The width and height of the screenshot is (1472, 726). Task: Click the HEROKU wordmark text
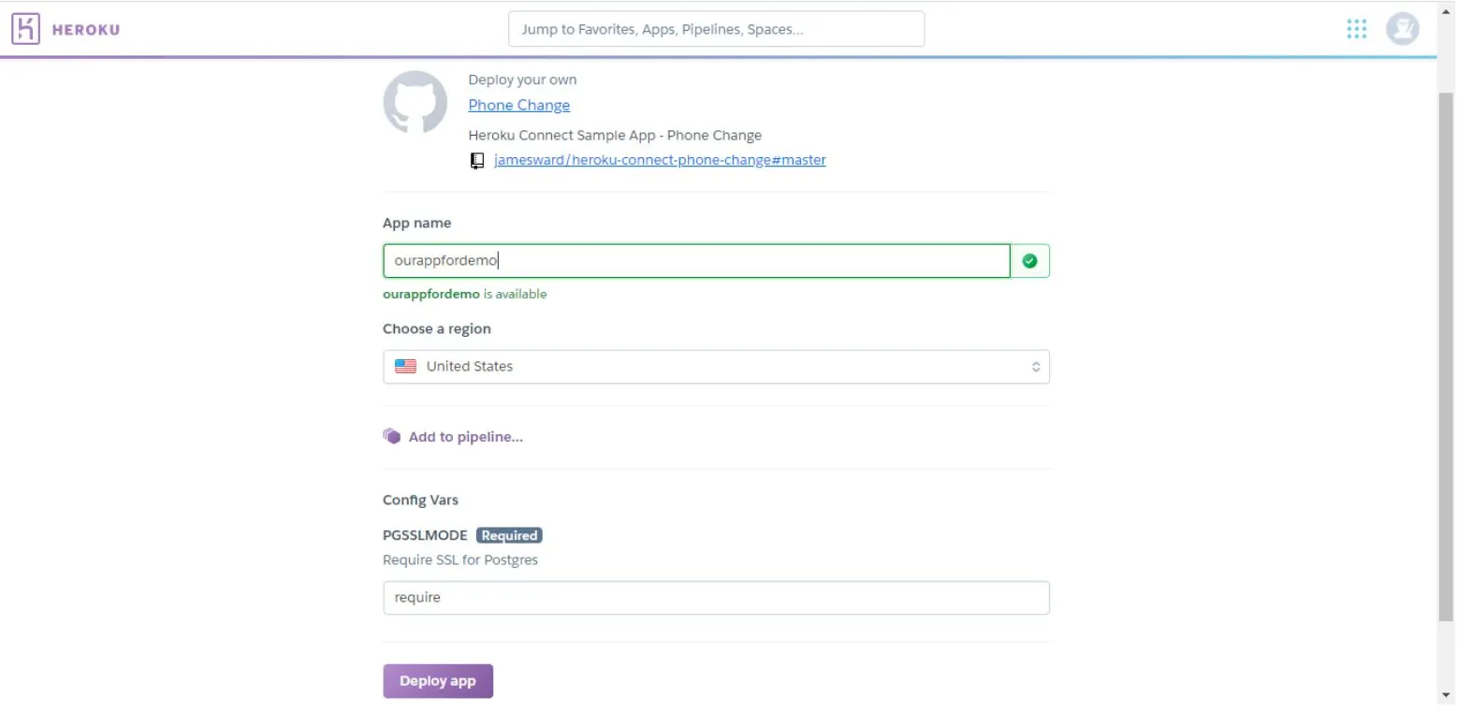(x=86, y=30)
